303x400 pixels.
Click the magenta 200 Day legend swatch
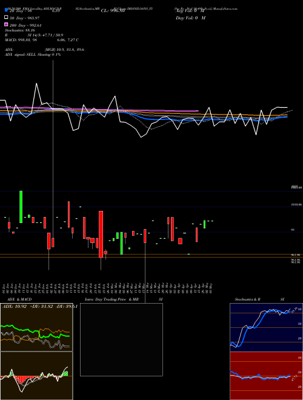click(x=6, y=24)
